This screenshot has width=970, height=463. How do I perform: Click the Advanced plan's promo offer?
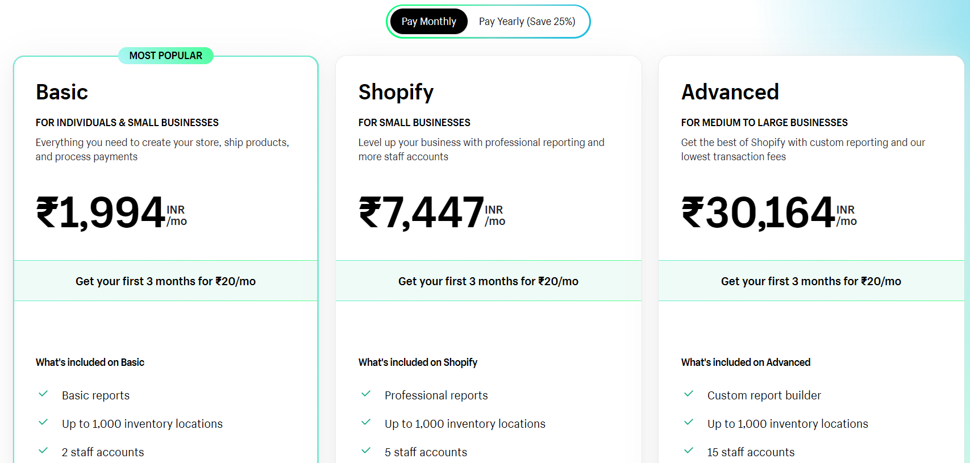coord(811,281)
